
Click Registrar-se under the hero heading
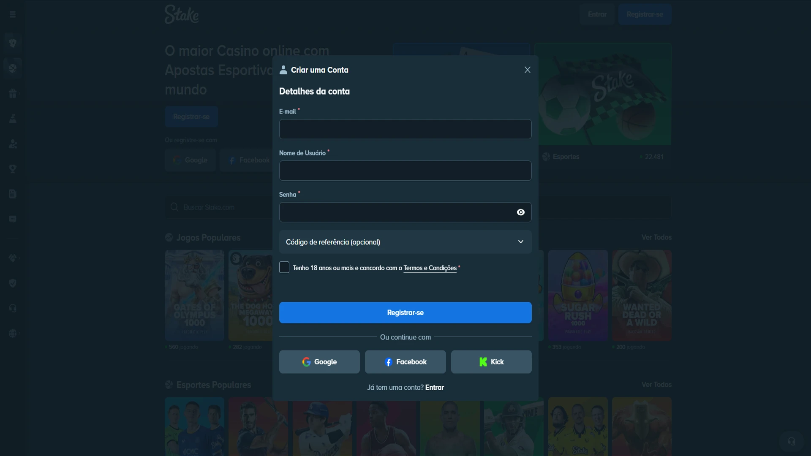[x=191, y=117]
